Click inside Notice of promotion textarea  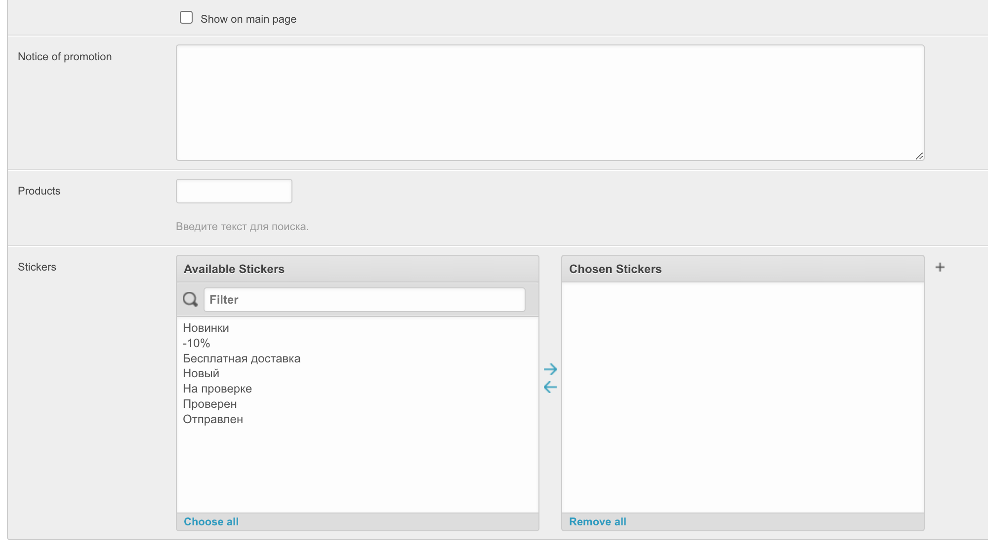pos(549,103)
